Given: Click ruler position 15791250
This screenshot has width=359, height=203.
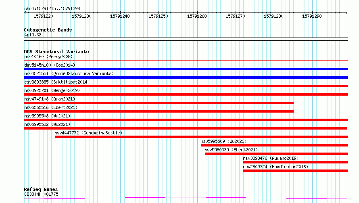Looking at the screenshot, I should coord(158,16).
